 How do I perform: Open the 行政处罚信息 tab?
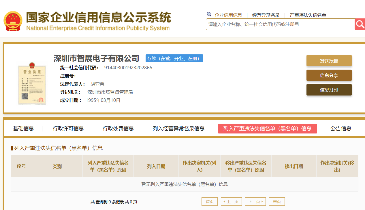118,129
